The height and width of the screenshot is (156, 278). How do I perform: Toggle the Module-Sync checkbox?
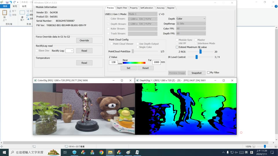(x=177, y=40)
